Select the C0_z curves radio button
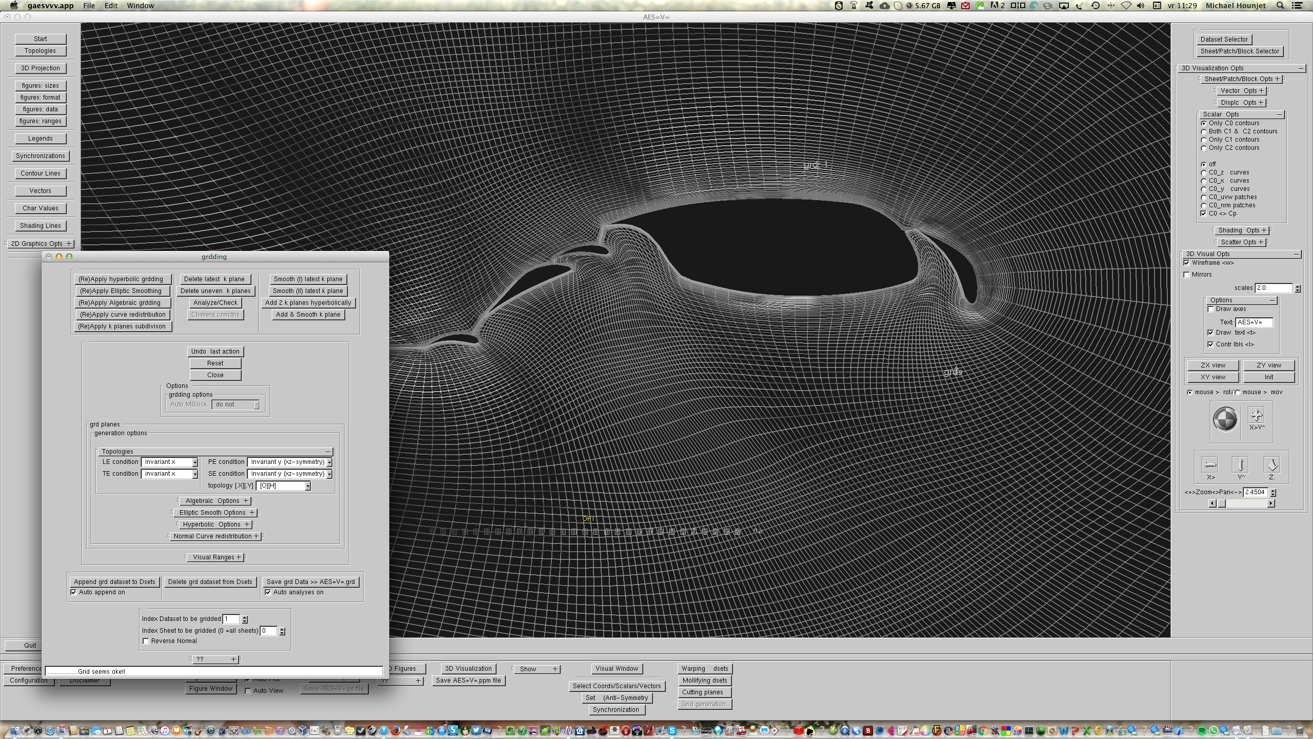The image size is (1313, 739). pyautogui.click(x=1204, y=172)
